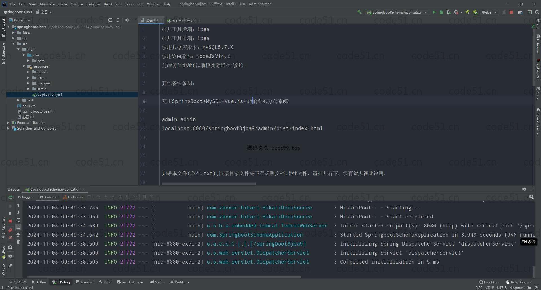The height and width of the screenshot is (290, 541).
Task: Run with JRebel rocket icon
Action: click(x=468, y=12)
